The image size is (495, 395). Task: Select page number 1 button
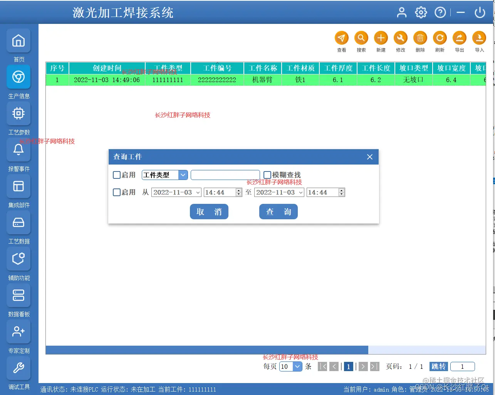(x=349, y=366)
